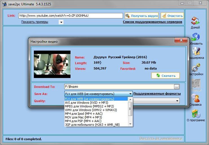The height and width of the screenshot is (145, 209).
Task: Click the format list scrollbar thumb
Action: 130,109
